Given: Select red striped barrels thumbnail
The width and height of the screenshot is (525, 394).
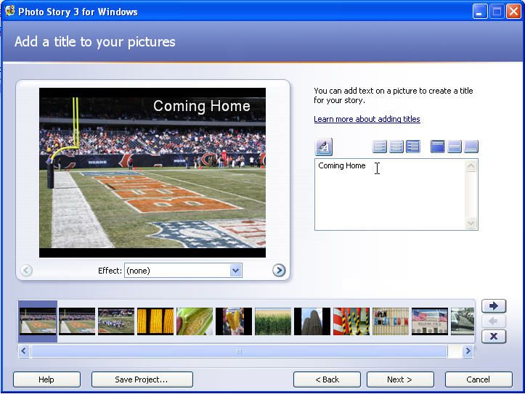Looking at the screenshot, I should tap(351, 321).
